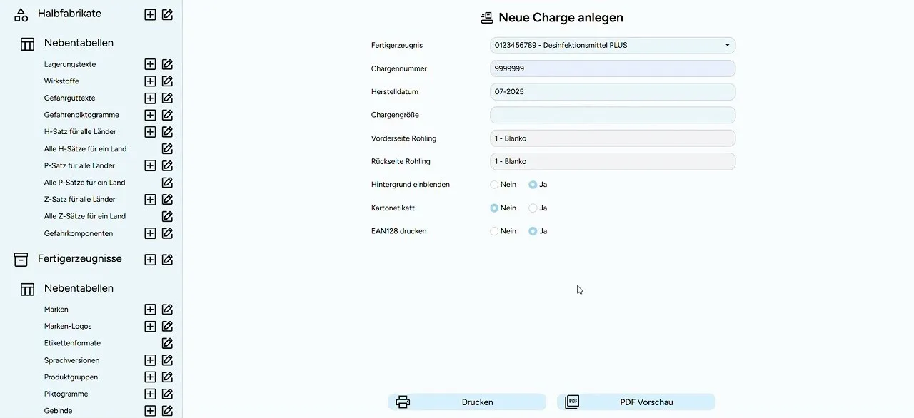
Task: Open the Halbfabrikate section
Action: click(x=69, y=14)
